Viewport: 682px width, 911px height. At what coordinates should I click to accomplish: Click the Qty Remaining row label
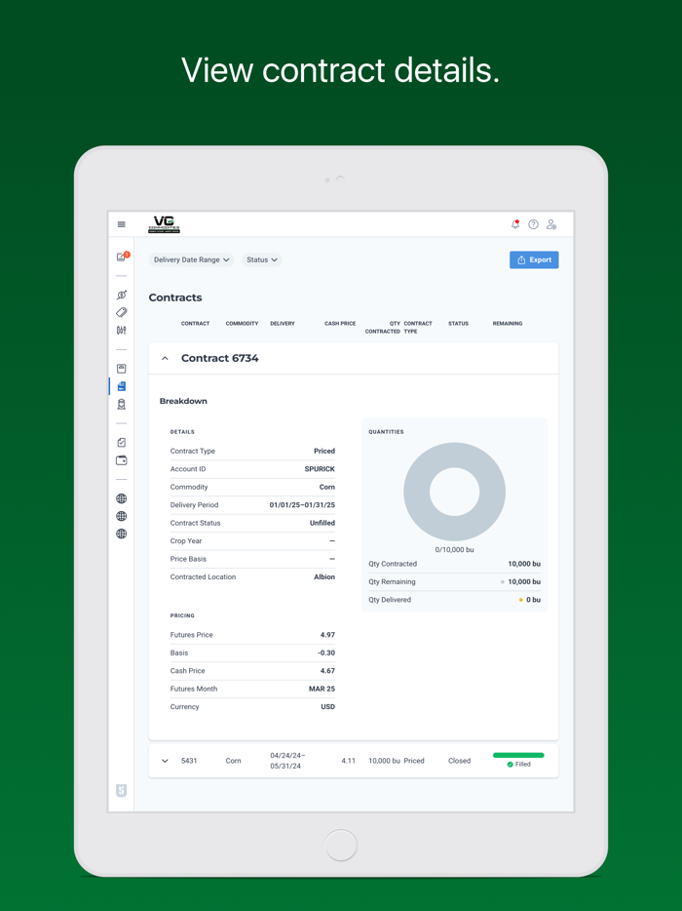pos(392,581)
